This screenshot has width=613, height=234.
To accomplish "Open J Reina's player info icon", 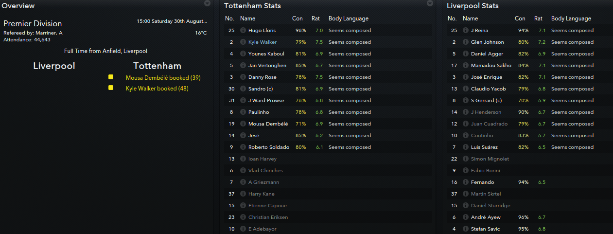I will pyautogui.click(x=466, y=30).
